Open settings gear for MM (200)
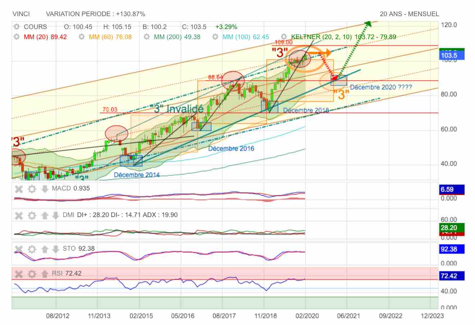Screen dimensions: 475x325 tap(147, 37)
